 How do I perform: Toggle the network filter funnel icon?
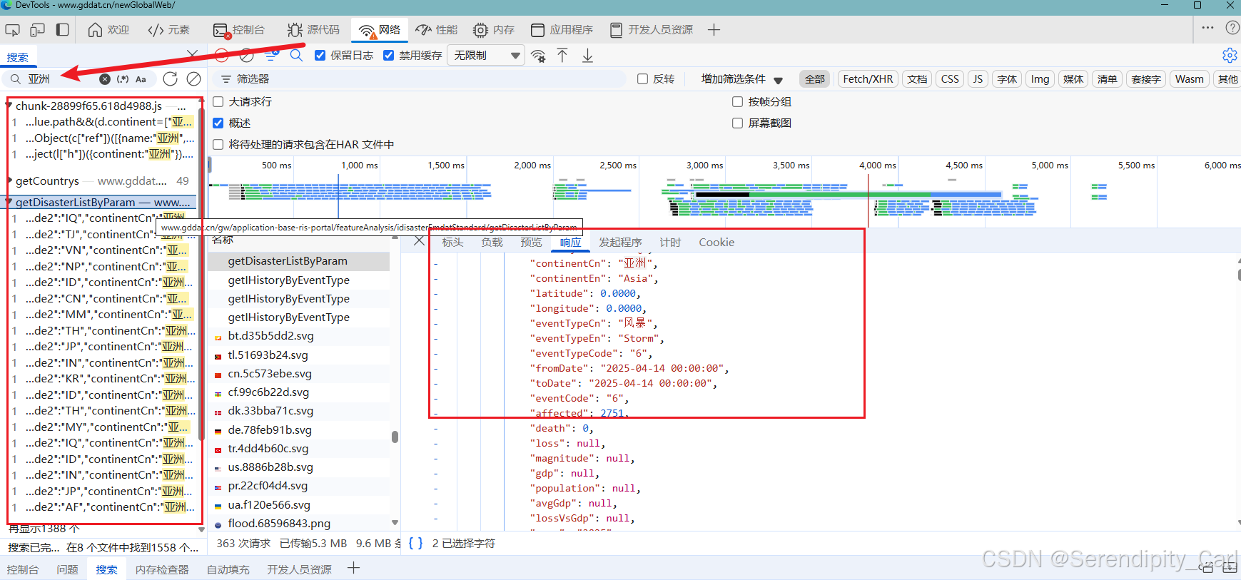coord(272,56)
